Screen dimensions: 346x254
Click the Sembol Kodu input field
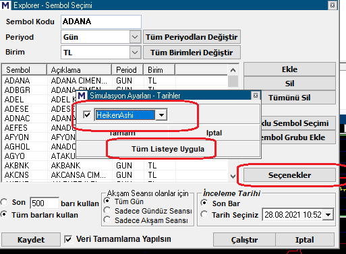pyautogui.click(x=101, y=22)
